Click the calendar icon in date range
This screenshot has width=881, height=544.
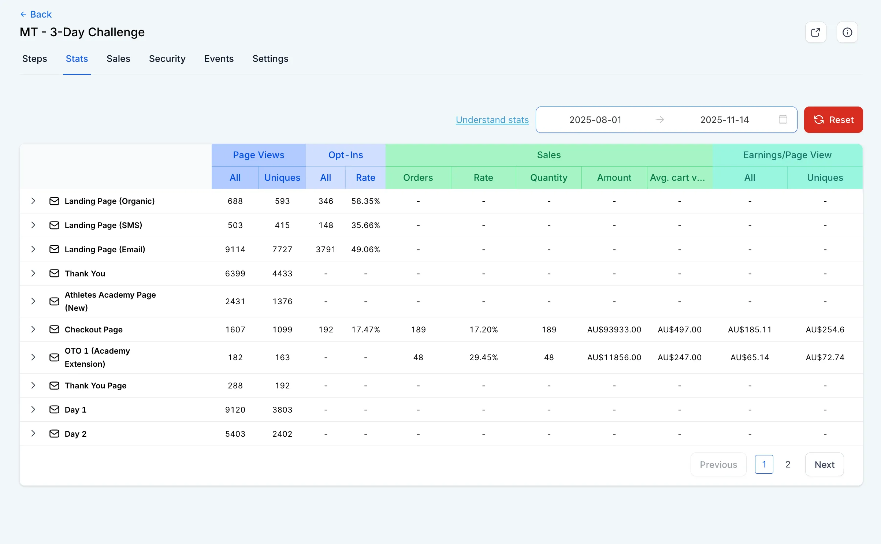coord(783,120)
